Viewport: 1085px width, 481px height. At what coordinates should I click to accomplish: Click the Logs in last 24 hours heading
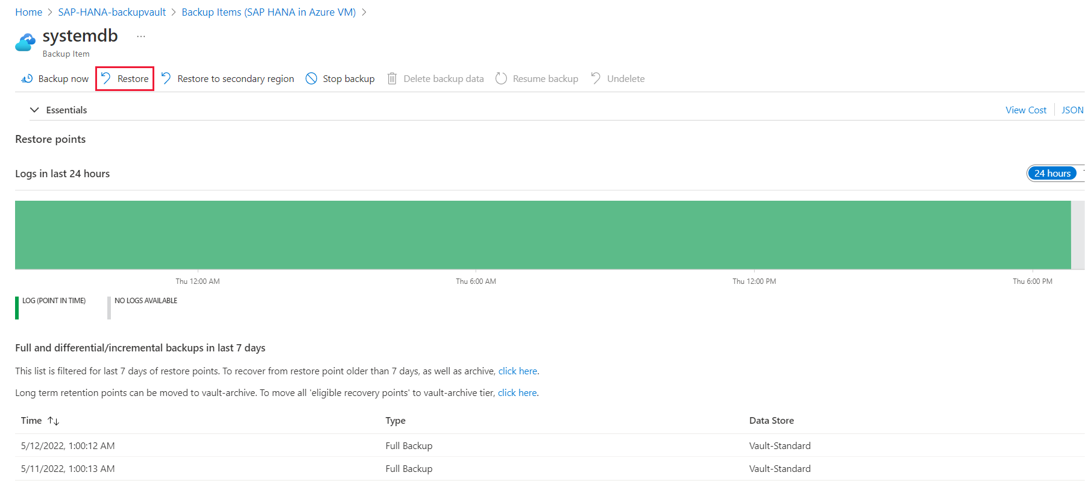coord(62,174)
